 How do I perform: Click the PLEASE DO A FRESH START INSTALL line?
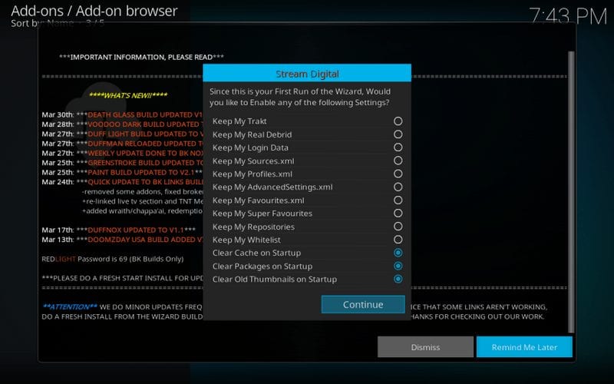coord(122,278)
